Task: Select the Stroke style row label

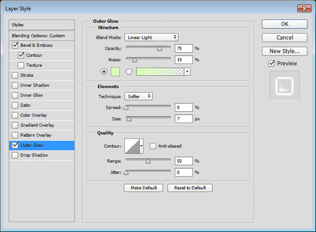Action: pos(27,75)
